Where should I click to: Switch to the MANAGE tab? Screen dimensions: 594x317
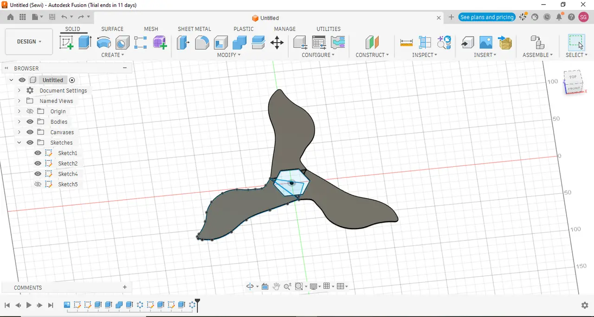(x=285, y=29)
